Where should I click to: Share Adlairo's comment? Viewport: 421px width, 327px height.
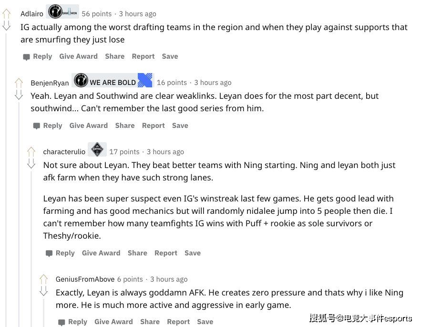click(114, 56)
